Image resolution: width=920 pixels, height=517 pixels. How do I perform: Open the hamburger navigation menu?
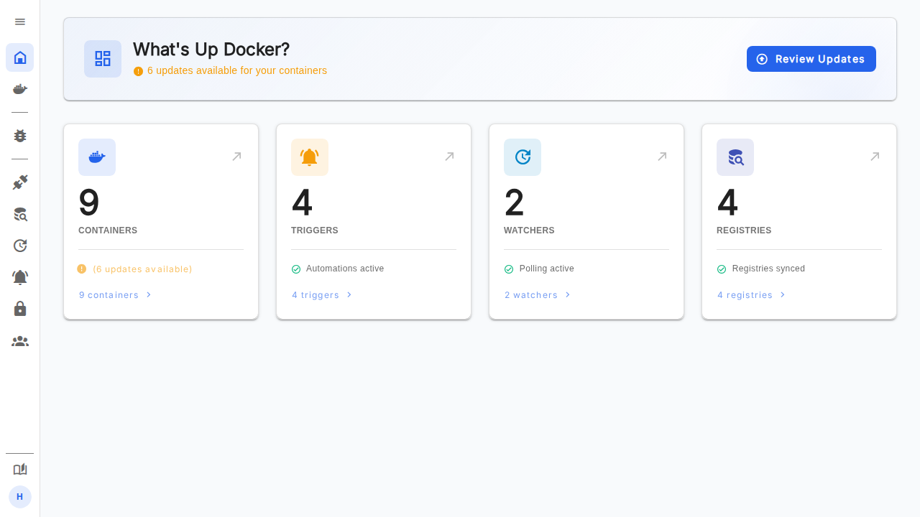(20, 22)
